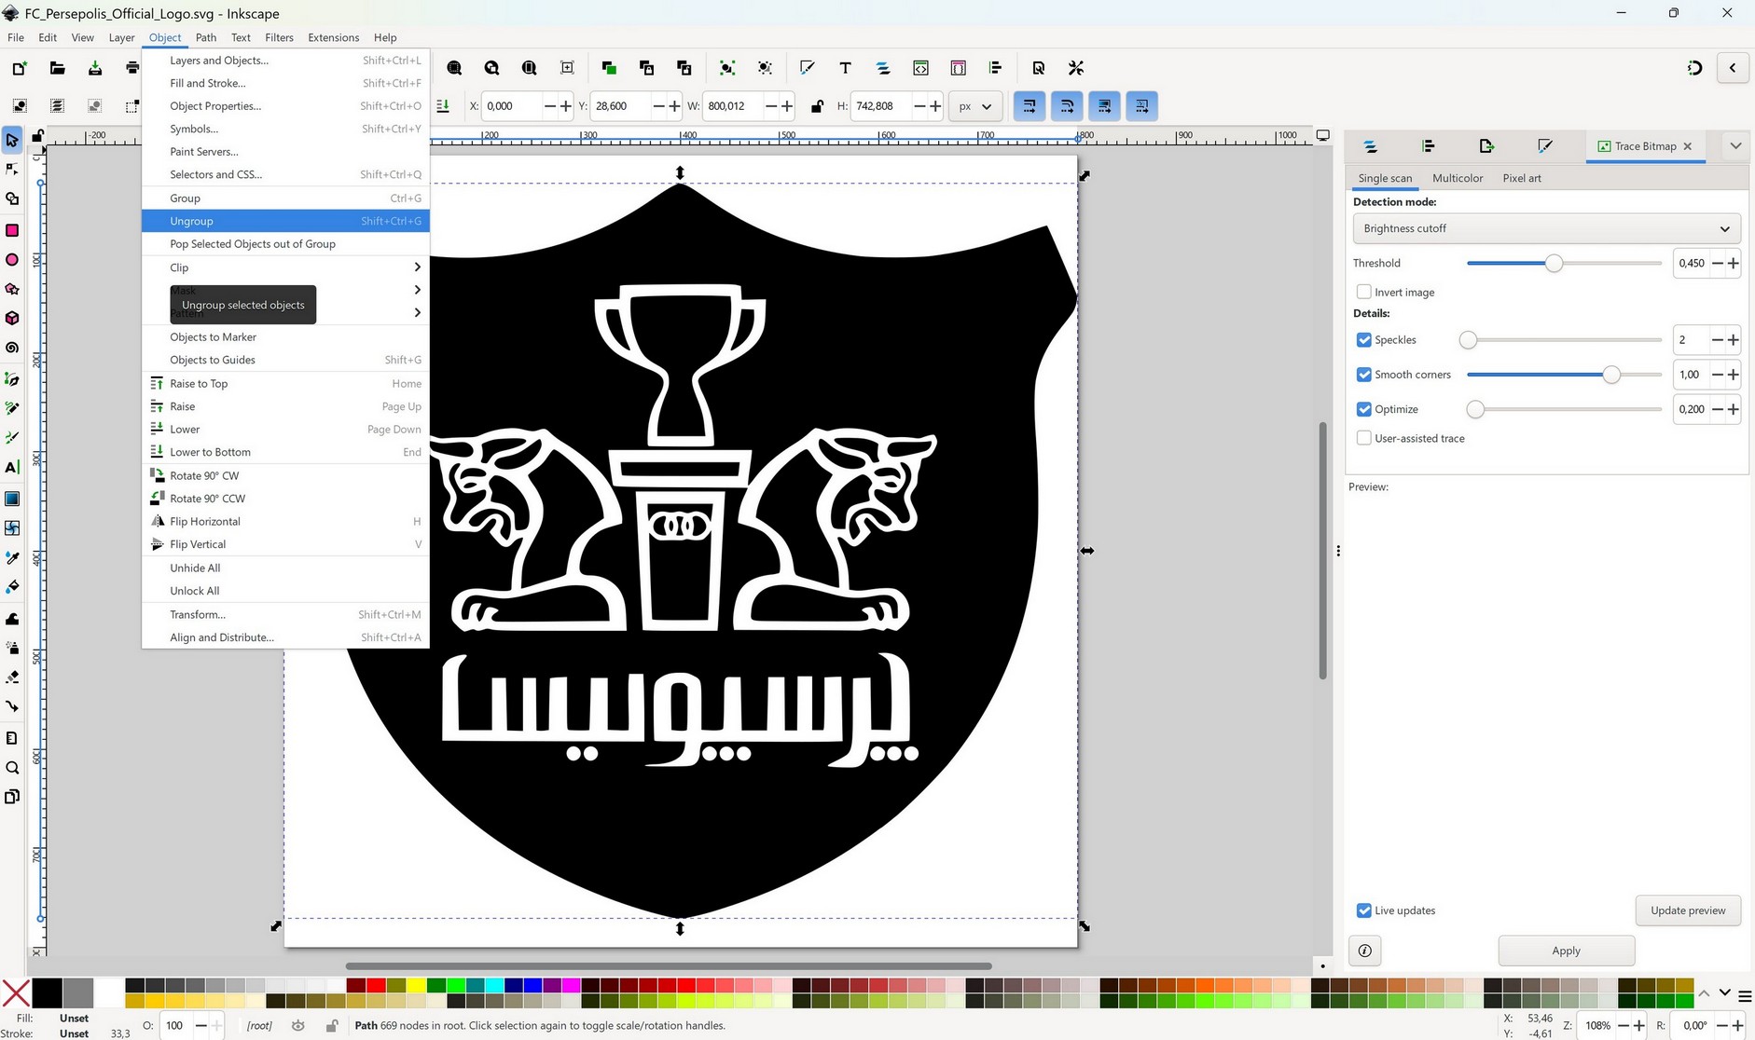Image resolution: width=1755 pixels, height=1040 pixels.
Task: Open Preferences wrench-and-screwdriver icon
Action: click(1076, 68)
